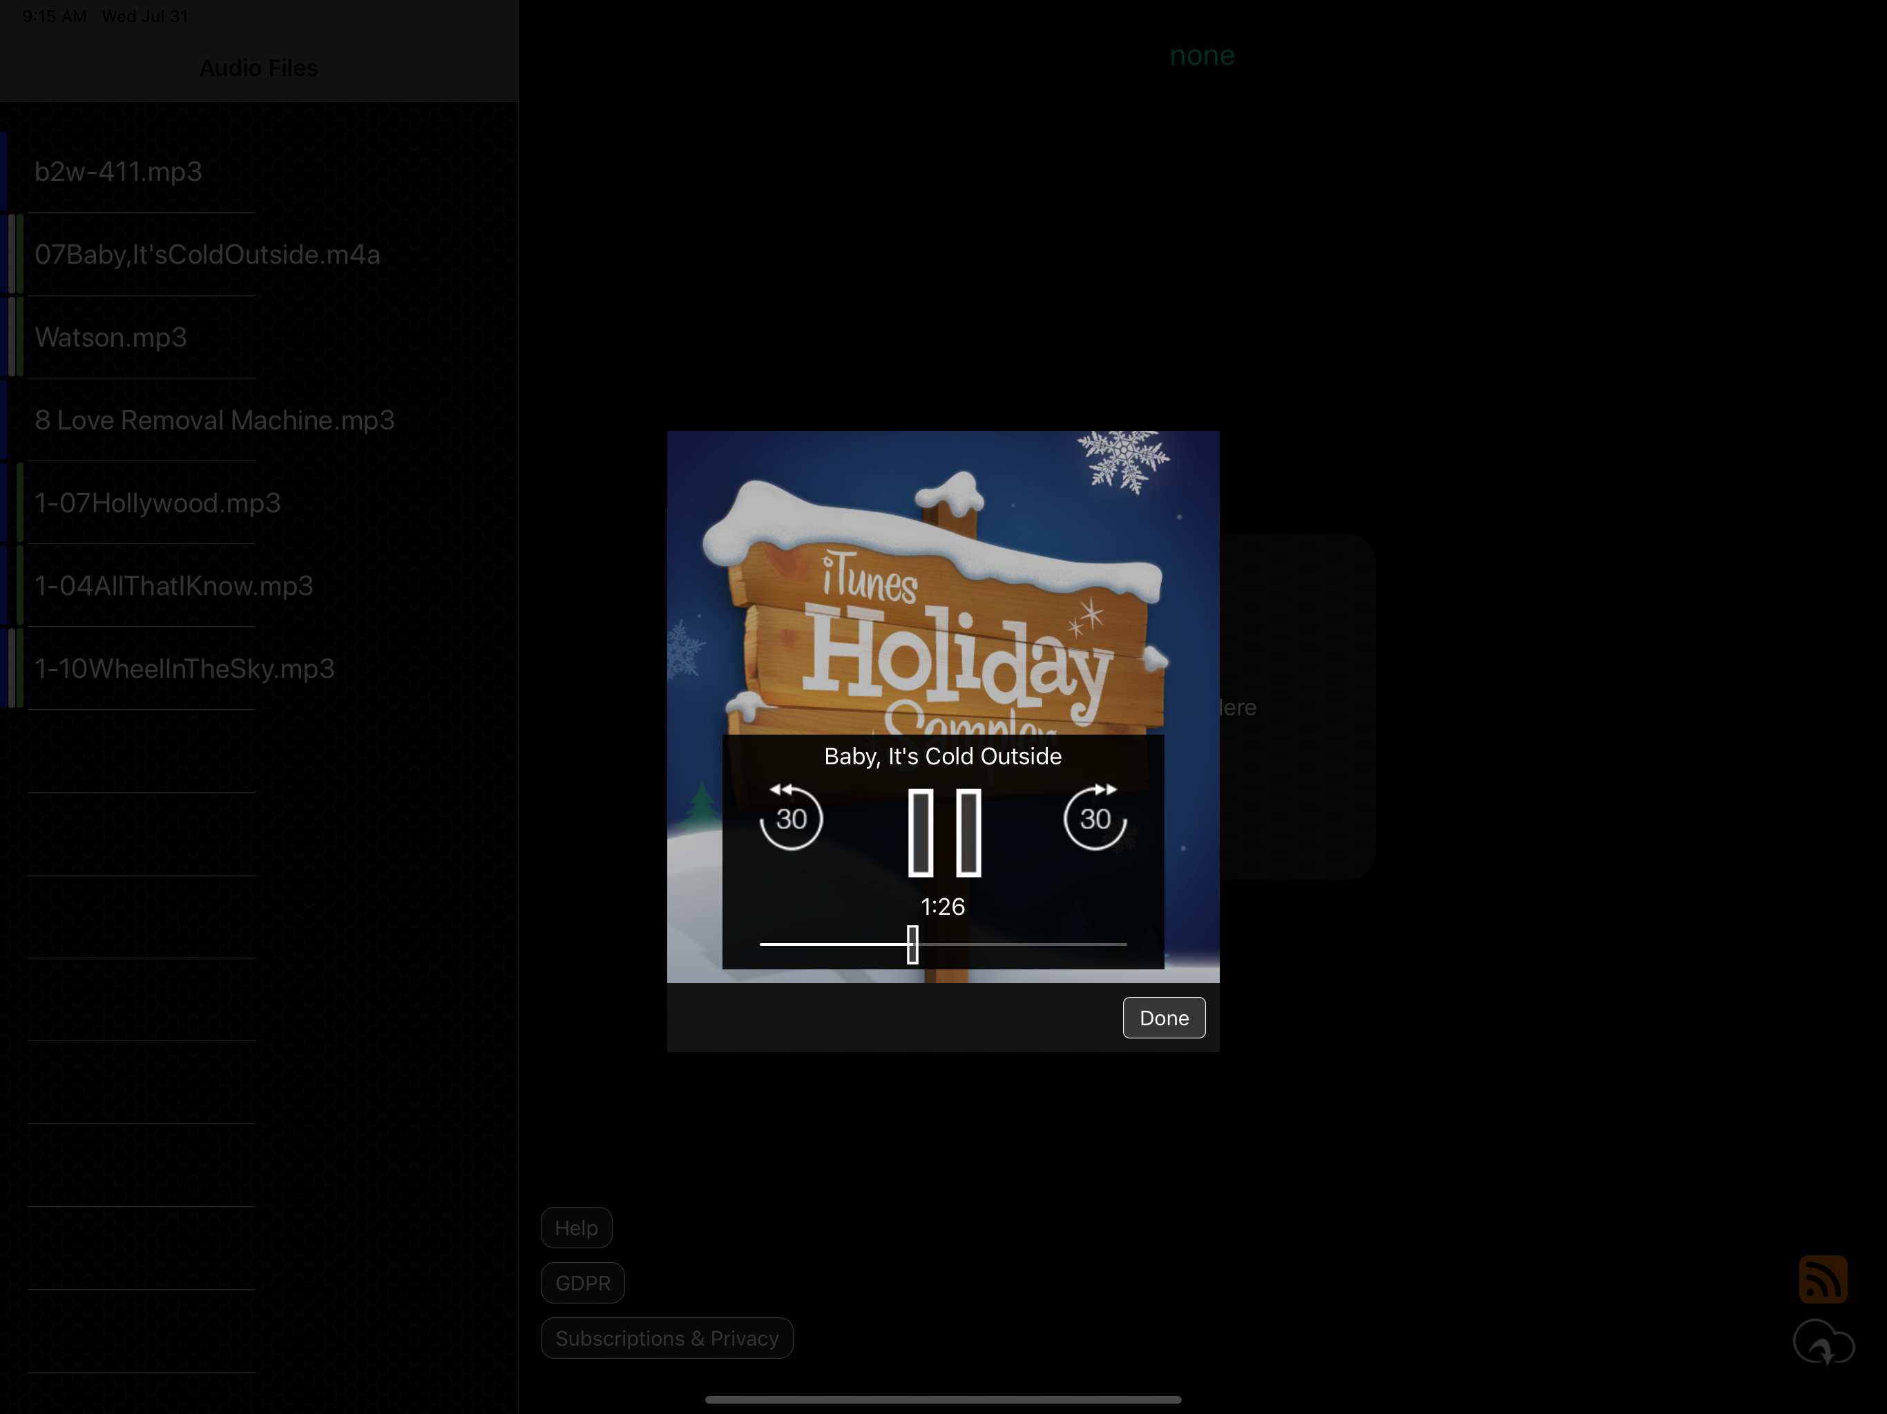This screenshot has height=1414, width=1887.
Task: Select b2w-411.mp3 in Audio Files
Action: click(x=259, y=171)
